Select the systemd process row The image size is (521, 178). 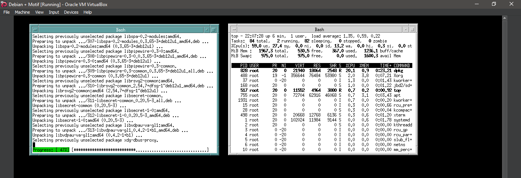pyautogui.click(x=322, y=120)
